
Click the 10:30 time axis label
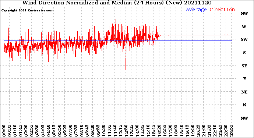[104, 131]
